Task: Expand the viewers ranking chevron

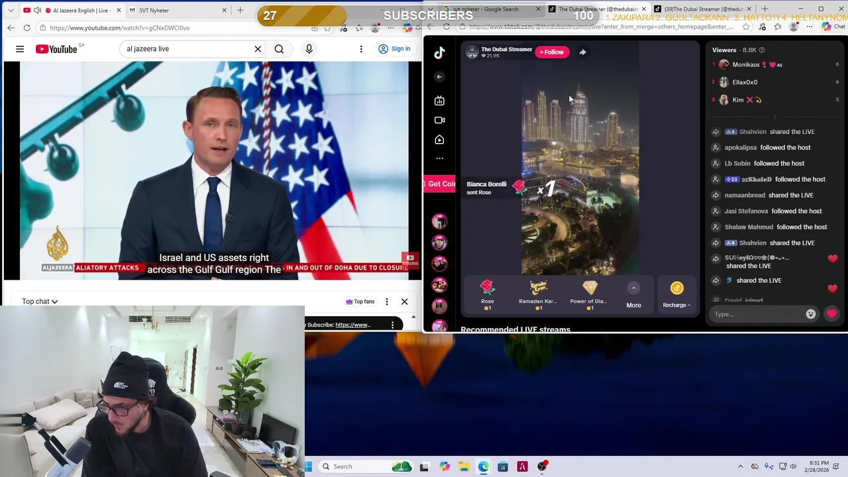Action: click(x=776, y=117)
